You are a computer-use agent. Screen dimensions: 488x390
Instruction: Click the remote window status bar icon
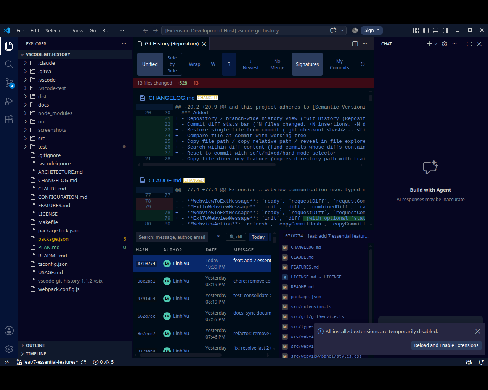(7, 362)
